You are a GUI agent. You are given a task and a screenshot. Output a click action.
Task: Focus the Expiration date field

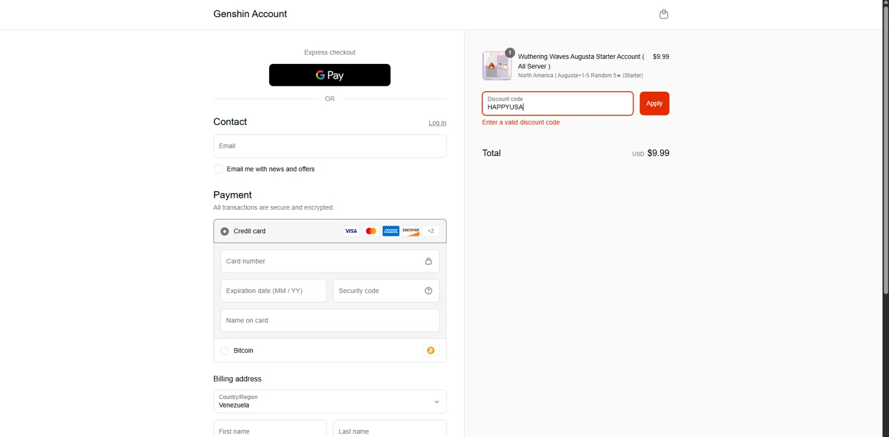click(273, 291)
